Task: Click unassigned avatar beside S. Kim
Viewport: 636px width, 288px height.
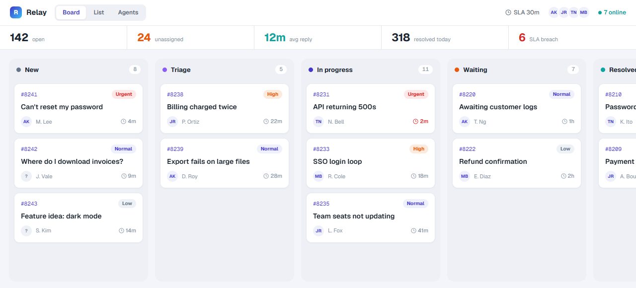Action: pyautogui.click(x=26, y=230)
